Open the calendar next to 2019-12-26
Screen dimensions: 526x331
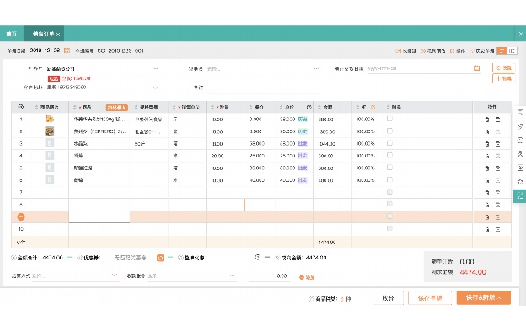coord(67,51)
